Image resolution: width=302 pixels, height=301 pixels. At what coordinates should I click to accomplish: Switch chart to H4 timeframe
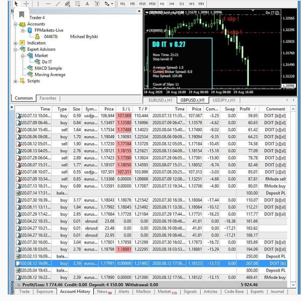click(x=172, y=4)
